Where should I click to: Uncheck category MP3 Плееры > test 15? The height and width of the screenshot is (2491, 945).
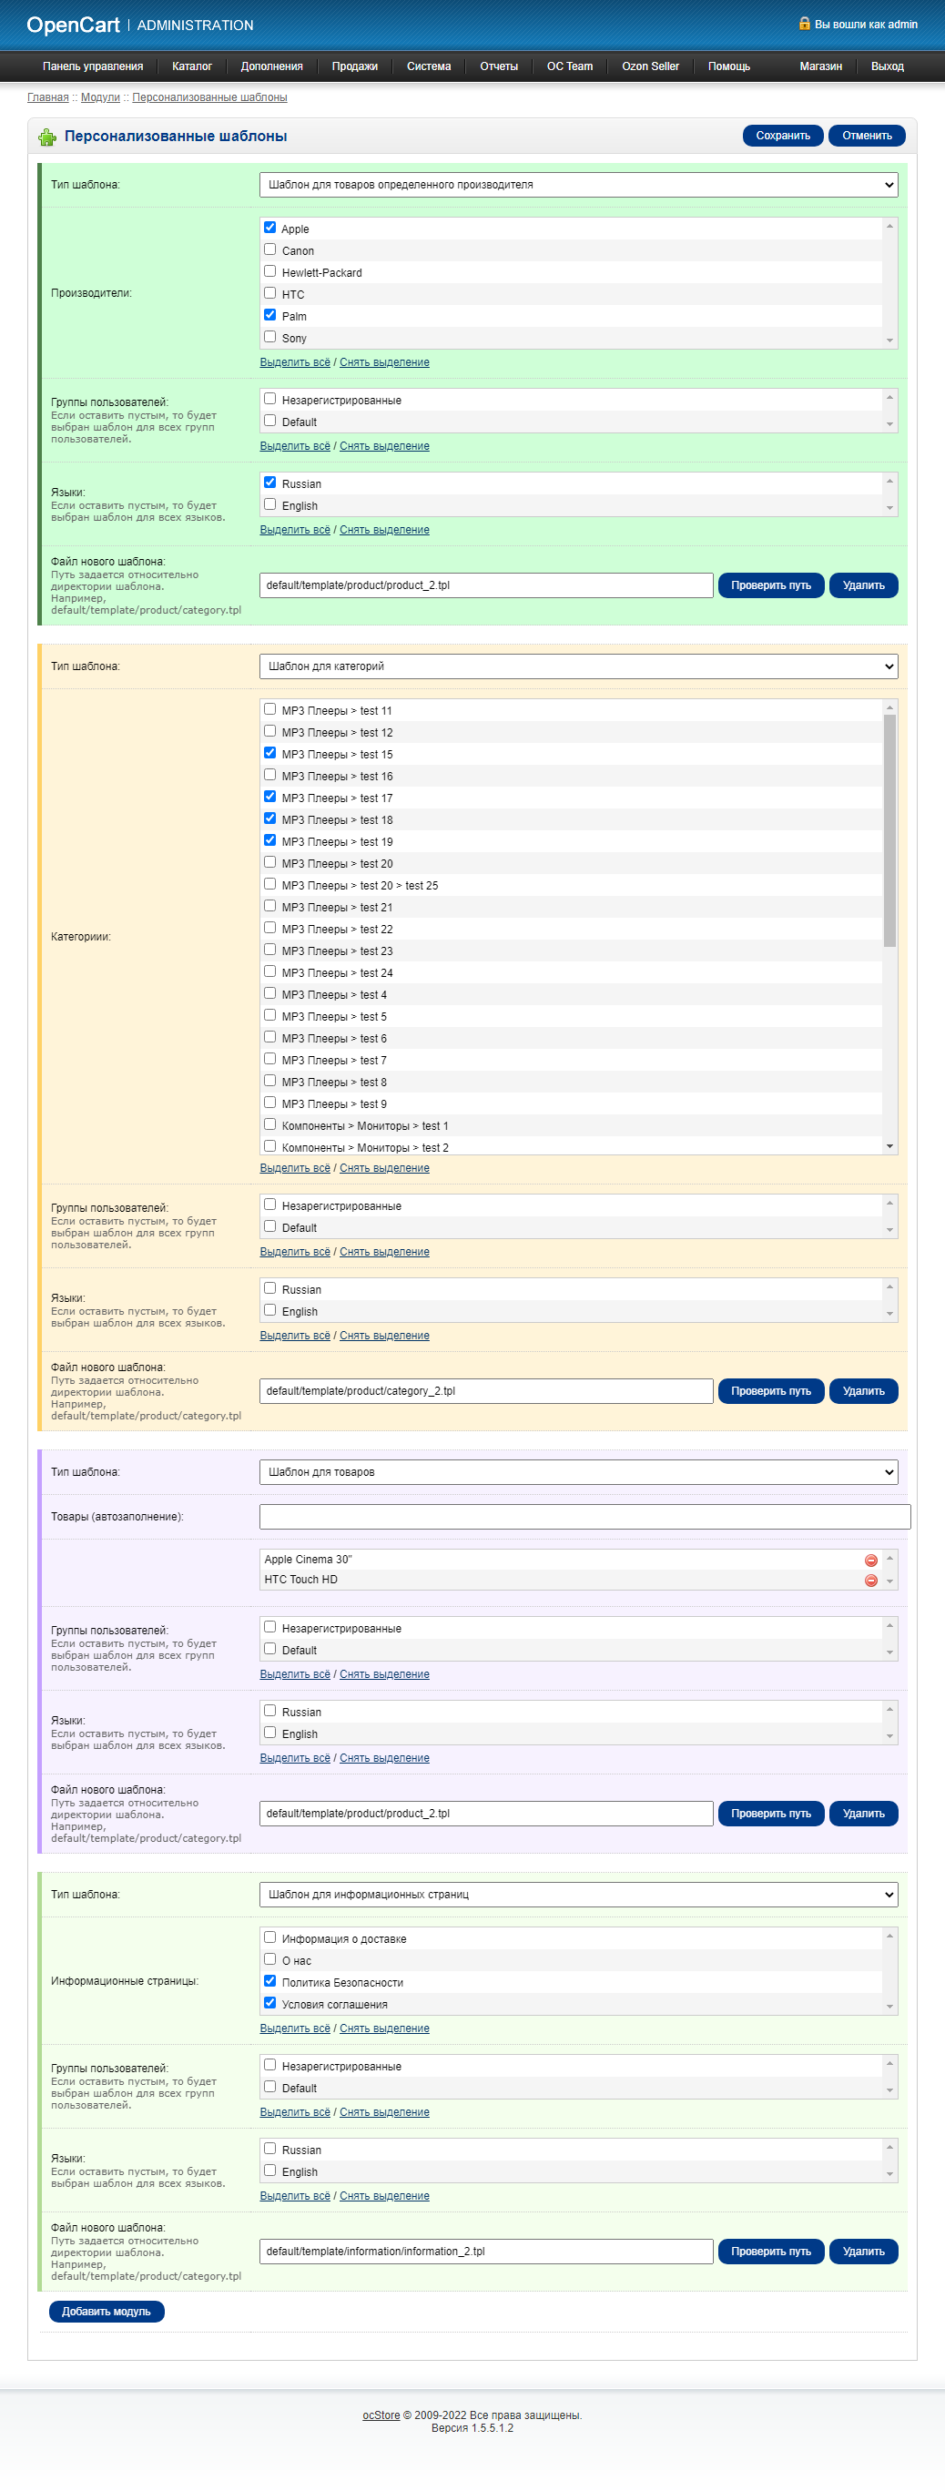(269, 753)
